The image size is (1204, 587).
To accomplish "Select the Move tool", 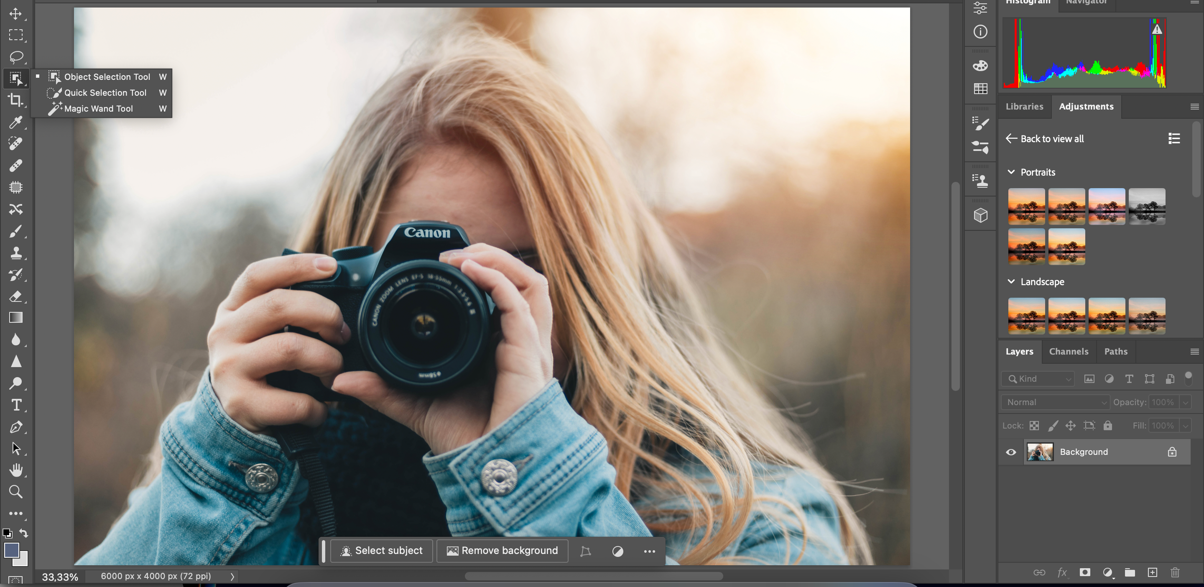I will tap(15, 13).
